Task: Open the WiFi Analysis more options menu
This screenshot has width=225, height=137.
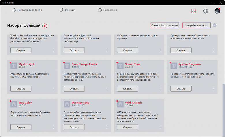Action: (160, 127)
